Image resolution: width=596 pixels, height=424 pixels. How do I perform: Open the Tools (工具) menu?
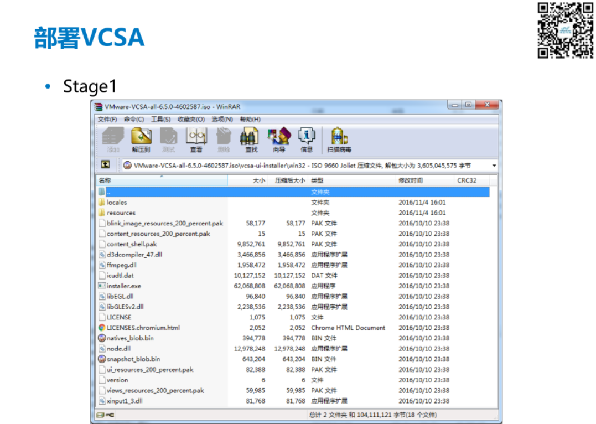click(161, 120)
